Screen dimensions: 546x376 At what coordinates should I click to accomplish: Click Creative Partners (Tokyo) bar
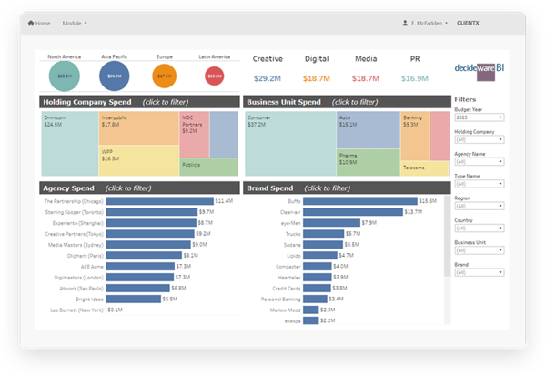(x=150, y=233)
